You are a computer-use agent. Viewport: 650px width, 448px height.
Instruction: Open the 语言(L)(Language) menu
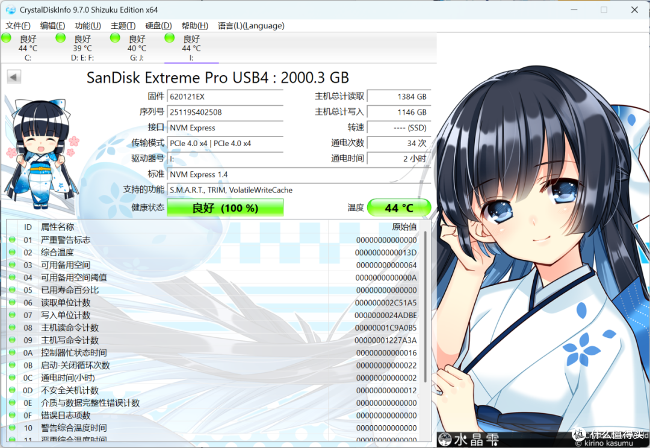[251, 26]
